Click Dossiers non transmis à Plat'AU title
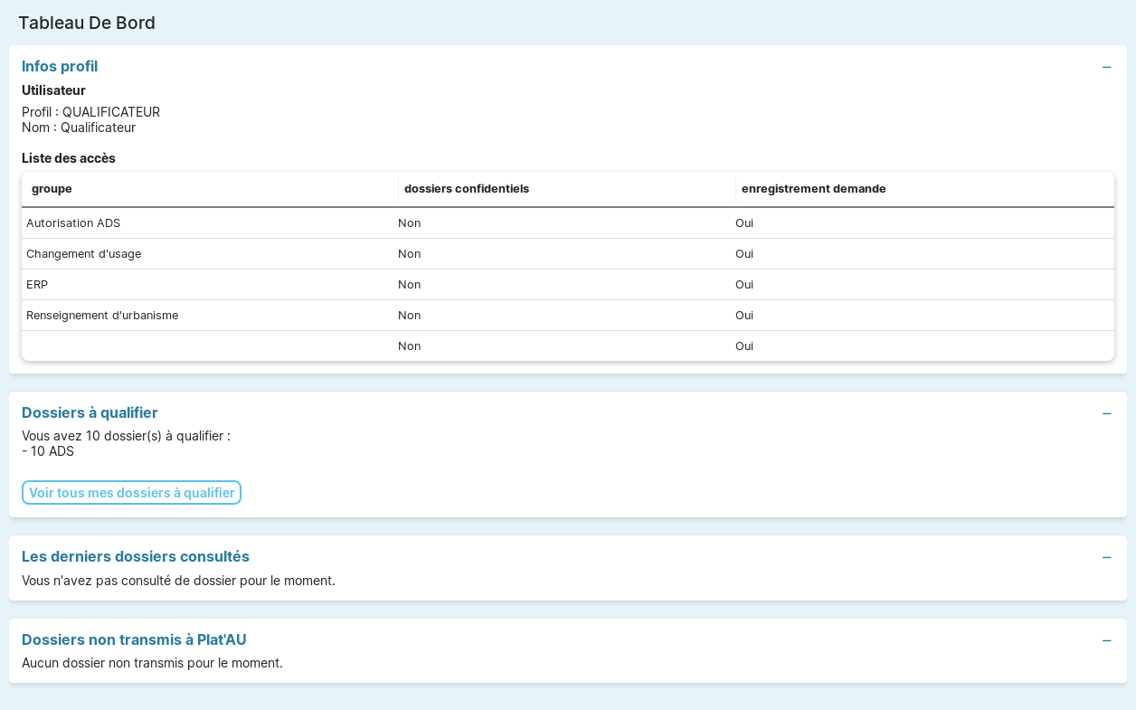This screenshot has height=710, width=1136. (x=134, y=639)
